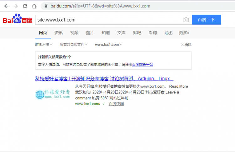Open the 百度快照 cached page link
Image resolution: width=235 pixels, height=152 pixels.
116,104
